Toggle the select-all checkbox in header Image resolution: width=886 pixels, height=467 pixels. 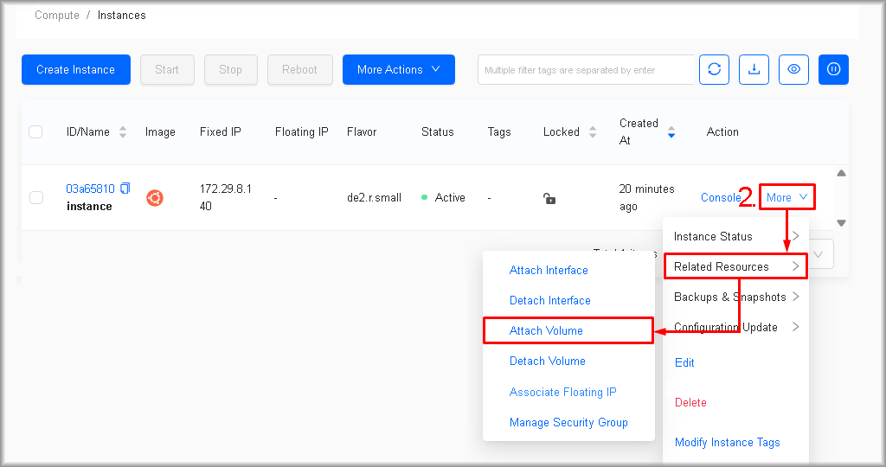pos(35,132)
